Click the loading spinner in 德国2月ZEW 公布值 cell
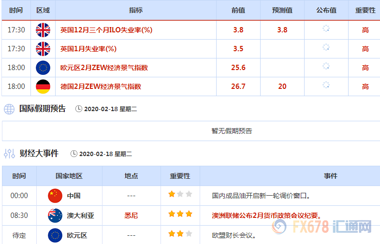 point(326,86)
